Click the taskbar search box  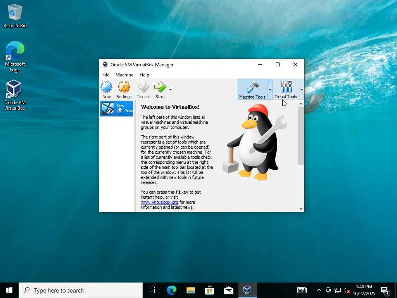click(81, 290)
